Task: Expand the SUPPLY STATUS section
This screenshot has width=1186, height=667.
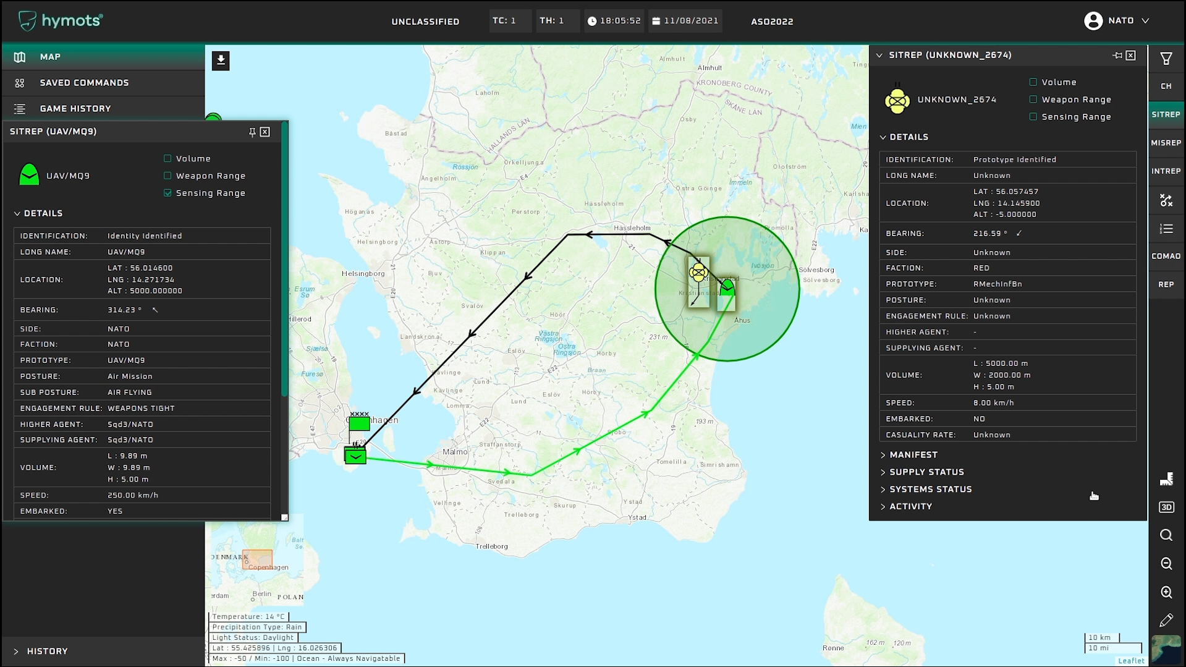Action: click(921, 472)
